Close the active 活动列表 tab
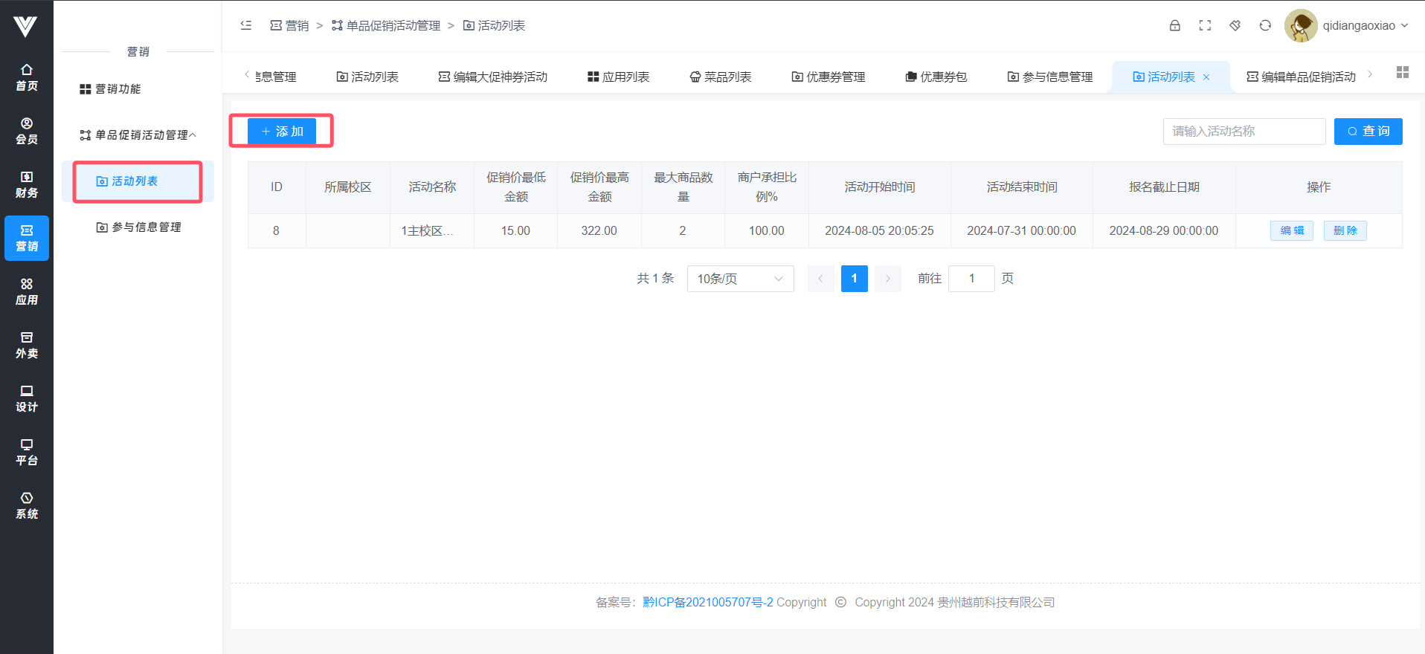Screen dimensions: 1425x654 [1206, 77]
